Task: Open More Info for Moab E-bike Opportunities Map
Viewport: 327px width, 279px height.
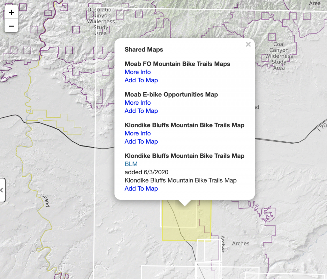Action: point(138,102)
